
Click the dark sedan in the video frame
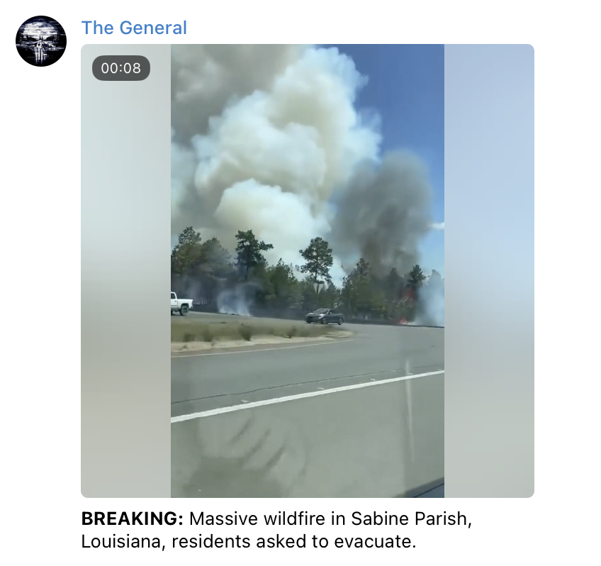[x=325, y=316]
